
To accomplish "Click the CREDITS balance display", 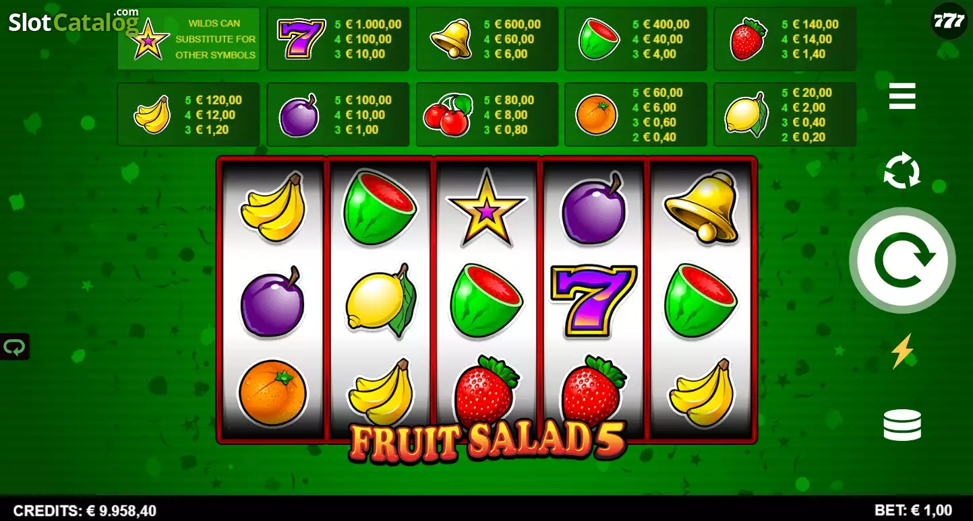I will click(85, 511).
